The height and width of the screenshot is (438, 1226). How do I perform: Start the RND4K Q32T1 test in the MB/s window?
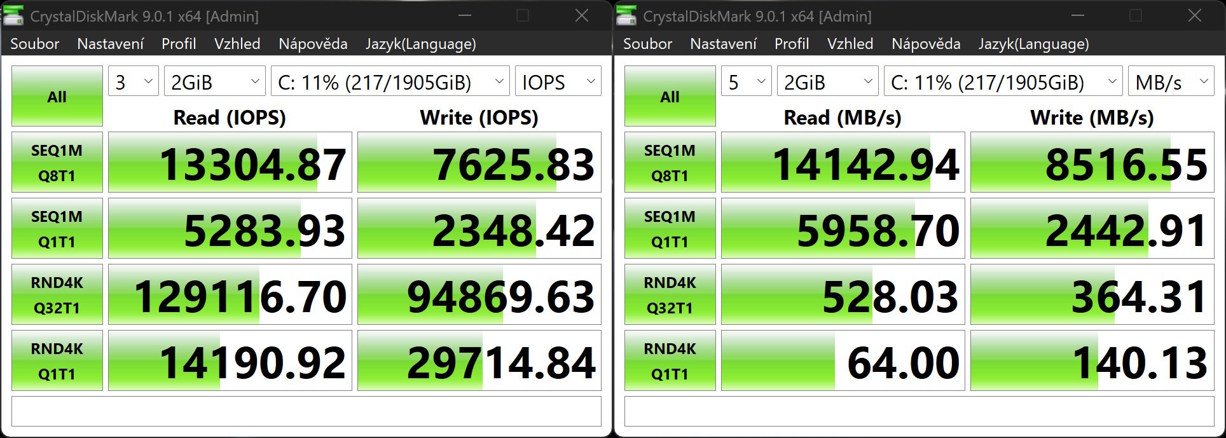point(670,295)
